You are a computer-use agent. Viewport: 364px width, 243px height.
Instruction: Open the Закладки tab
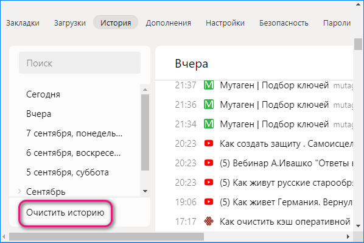(23, 23)
